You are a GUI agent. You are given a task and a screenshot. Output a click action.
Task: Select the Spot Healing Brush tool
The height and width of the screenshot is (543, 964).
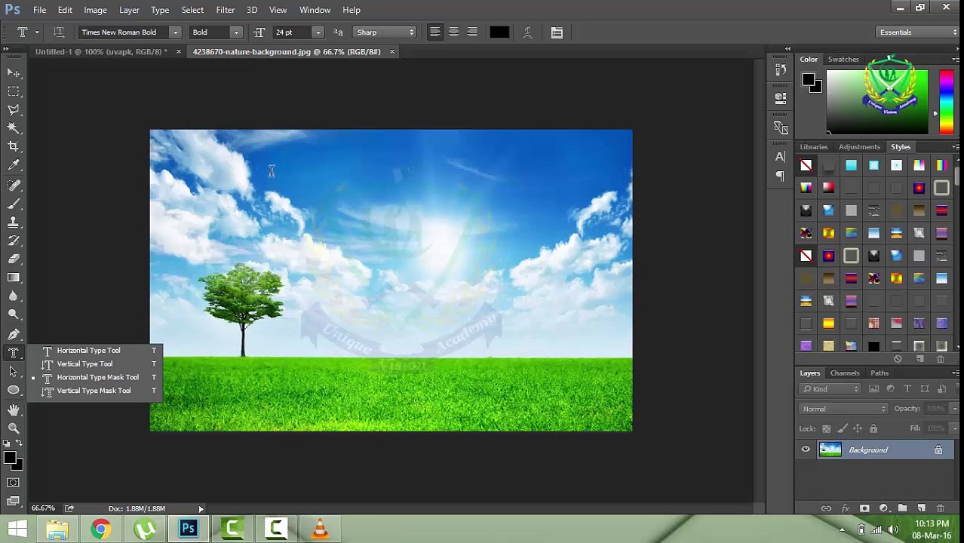14,186
